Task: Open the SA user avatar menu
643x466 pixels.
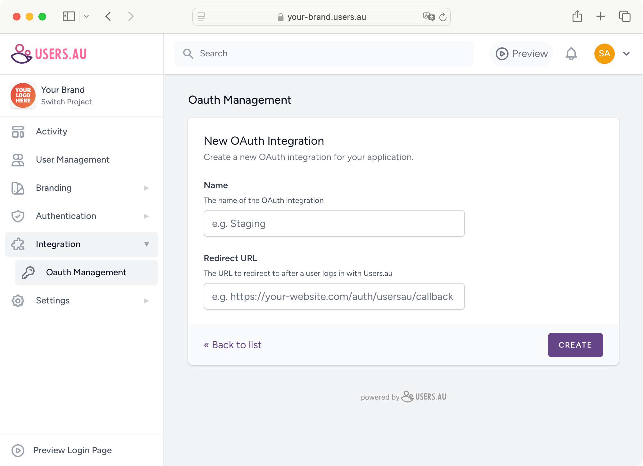Action: pos(604,54)
